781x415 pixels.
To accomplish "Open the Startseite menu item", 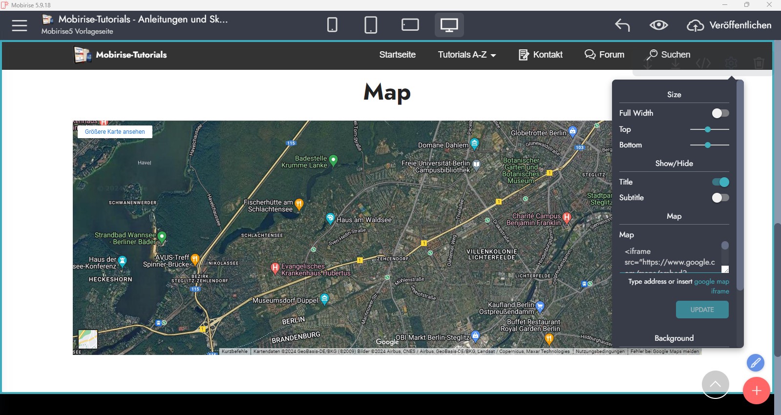I will (397, 55).
